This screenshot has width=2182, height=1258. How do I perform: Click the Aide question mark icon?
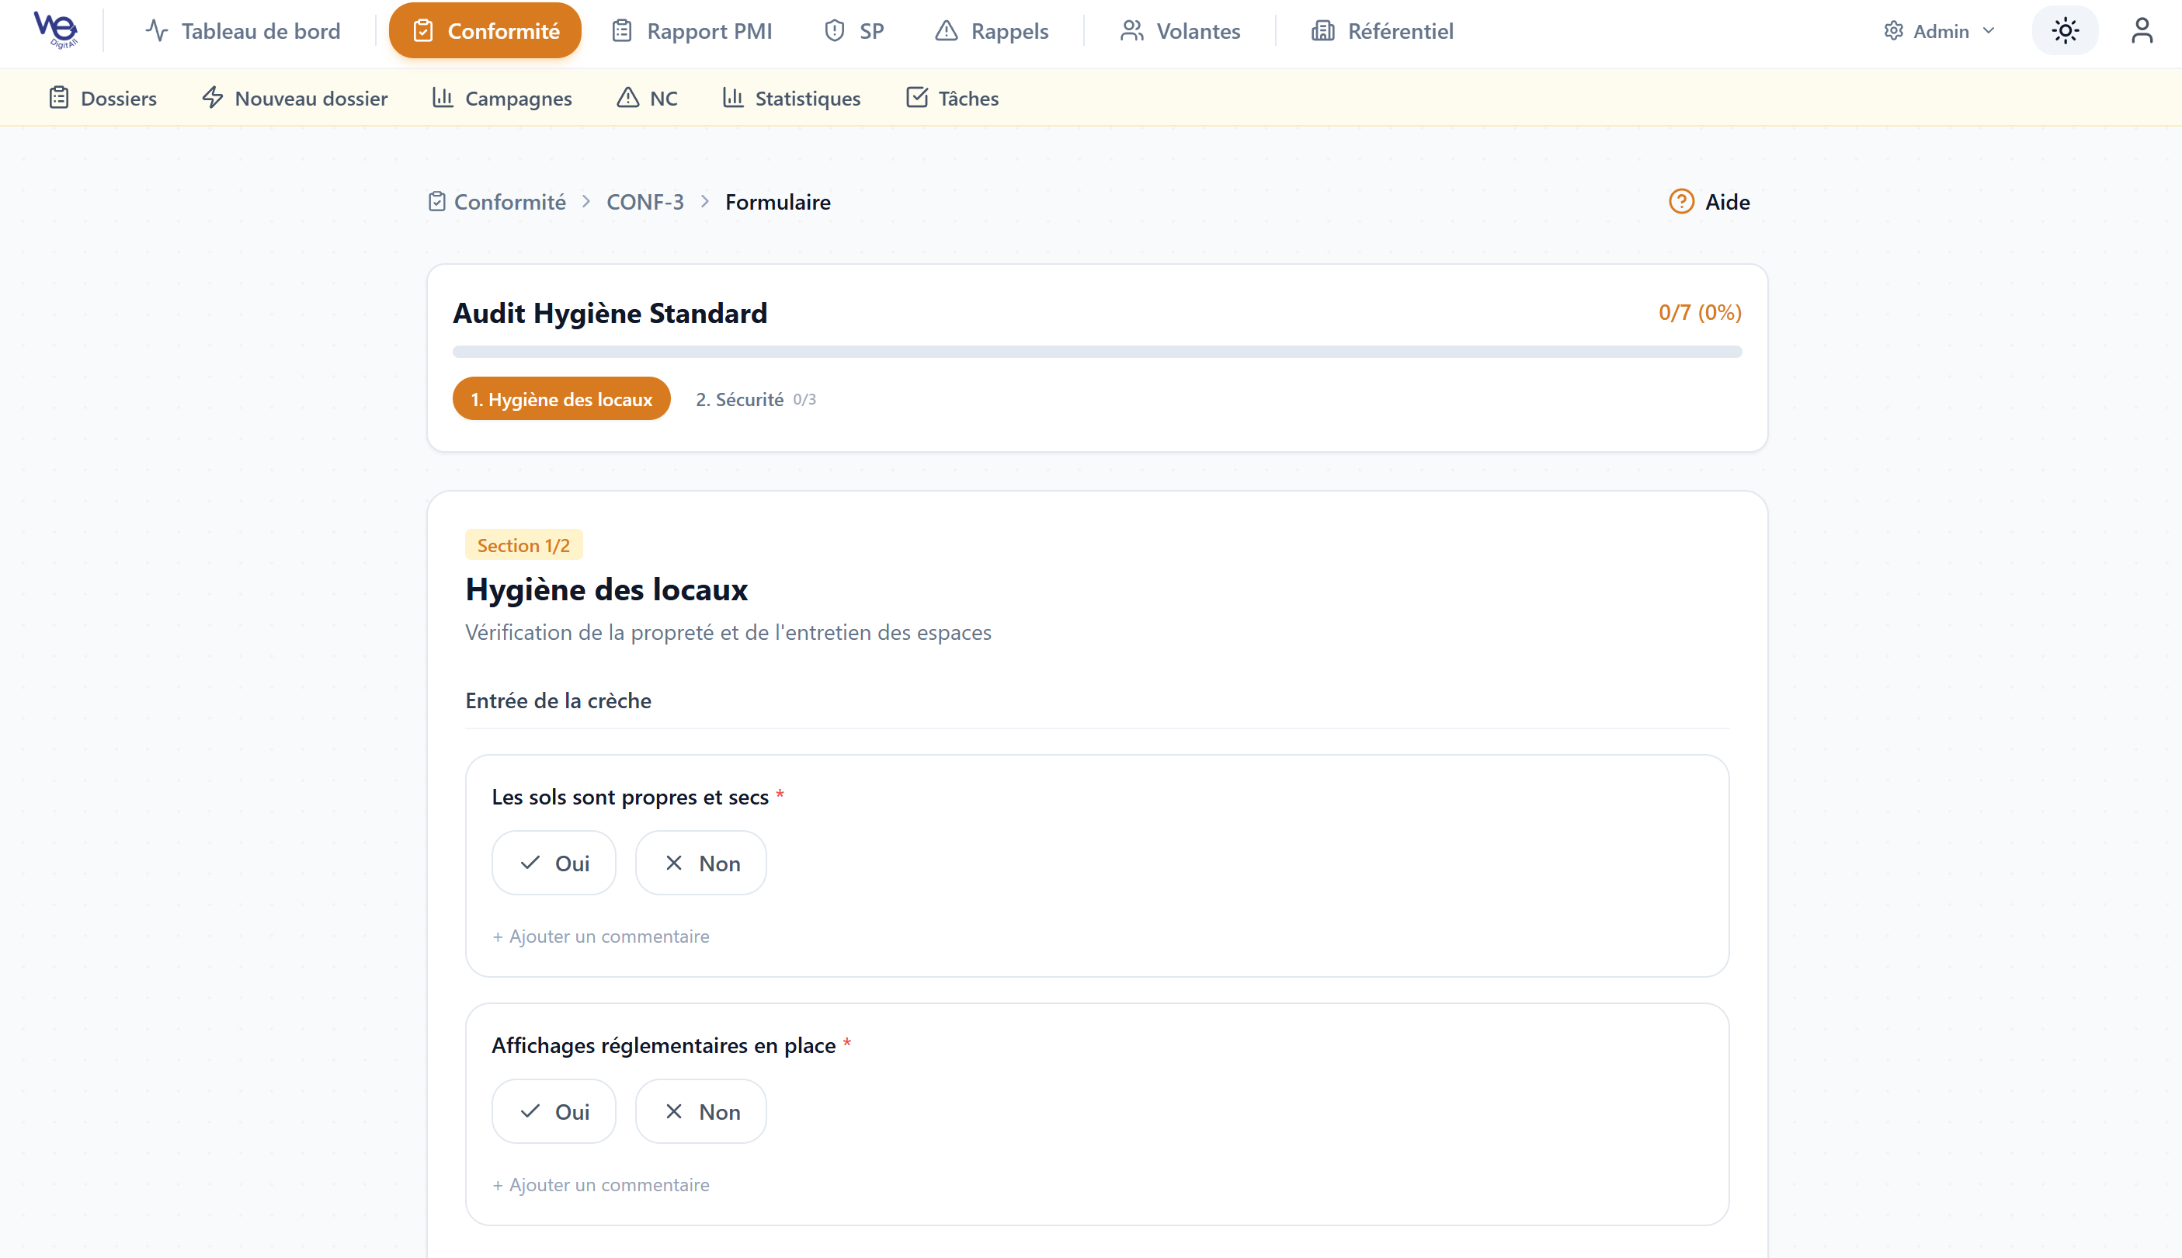1681,201
